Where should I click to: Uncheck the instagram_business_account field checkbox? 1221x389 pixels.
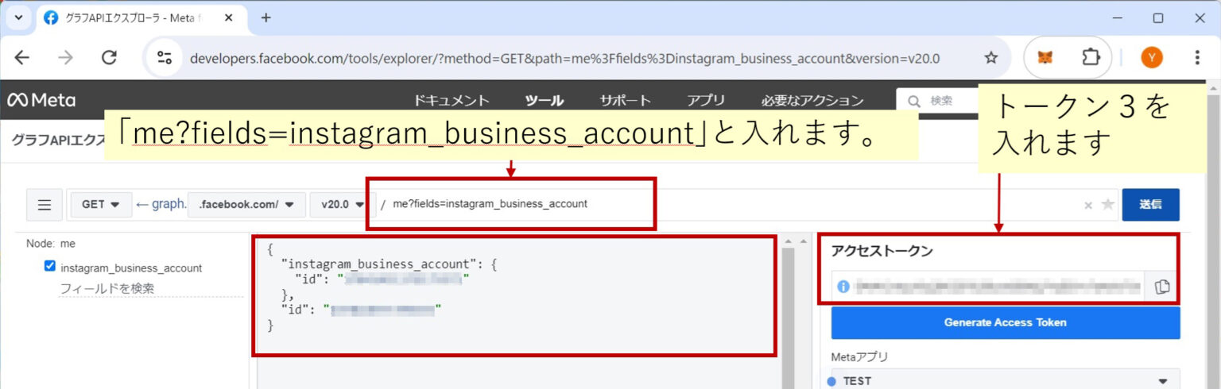[50, 267]
